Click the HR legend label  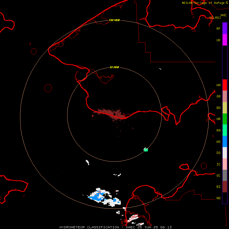tap(218, 119)
